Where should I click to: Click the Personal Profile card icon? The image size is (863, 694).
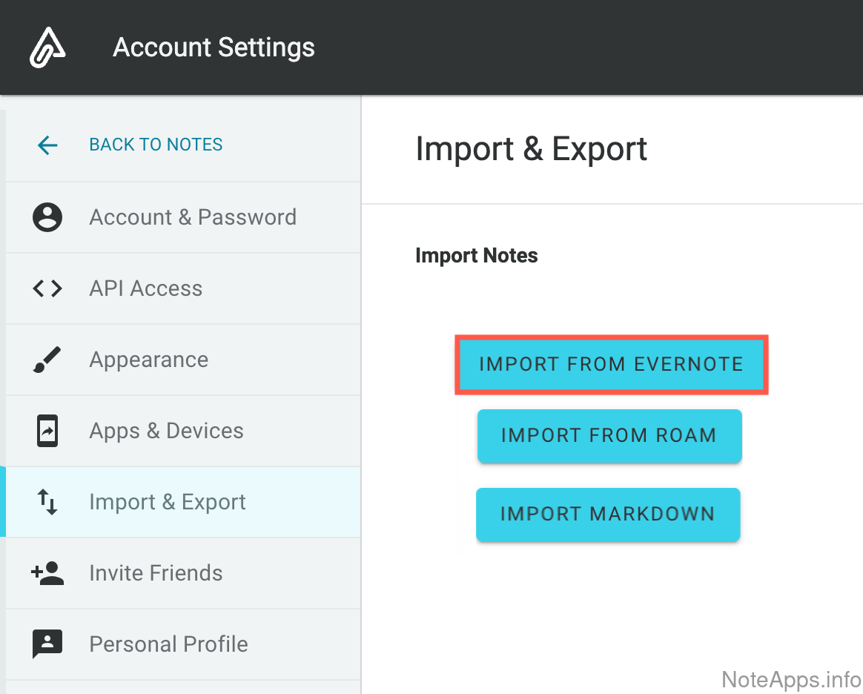coord(47,644)
